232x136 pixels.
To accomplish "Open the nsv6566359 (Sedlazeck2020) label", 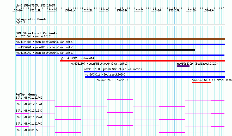I will click(197, 64).
